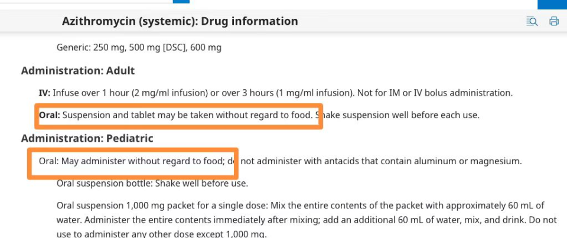Click the bold IV: label
The image size is (567, 238).
pyautogui.click(x=44, y=93)
